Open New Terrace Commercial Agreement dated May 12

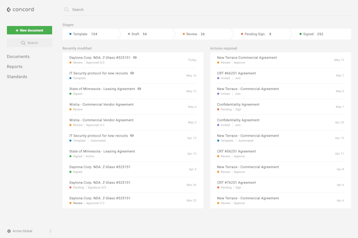[280, 60]
